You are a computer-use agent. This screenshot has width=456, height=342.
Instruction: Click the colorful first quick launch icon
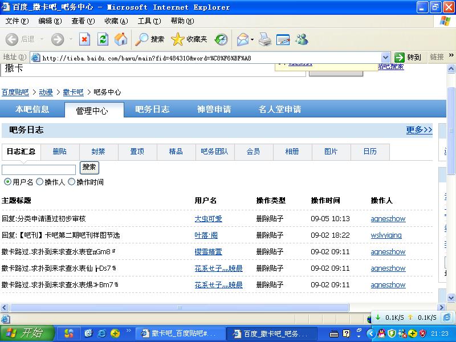(68, 333)
